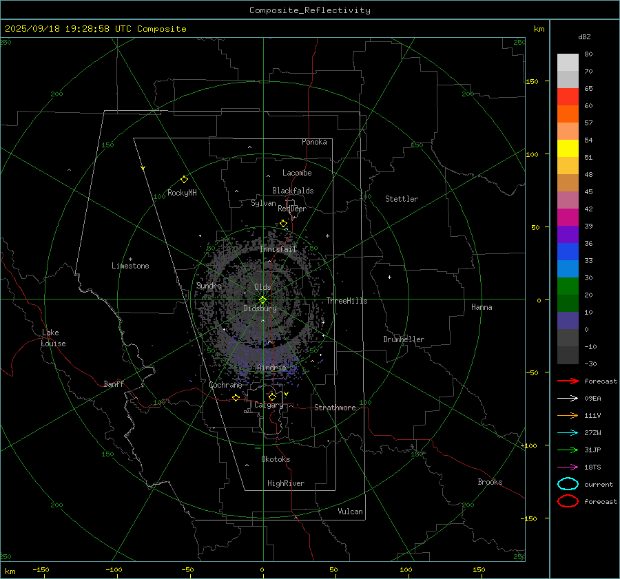Screen dimensions: 620x579
Task: Click the green 31JP arrow icon
Action: coord(568,450)
